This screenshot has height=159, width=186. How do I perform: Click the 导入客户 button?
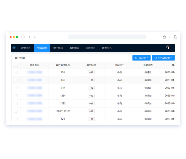click(x=141, y=58)
